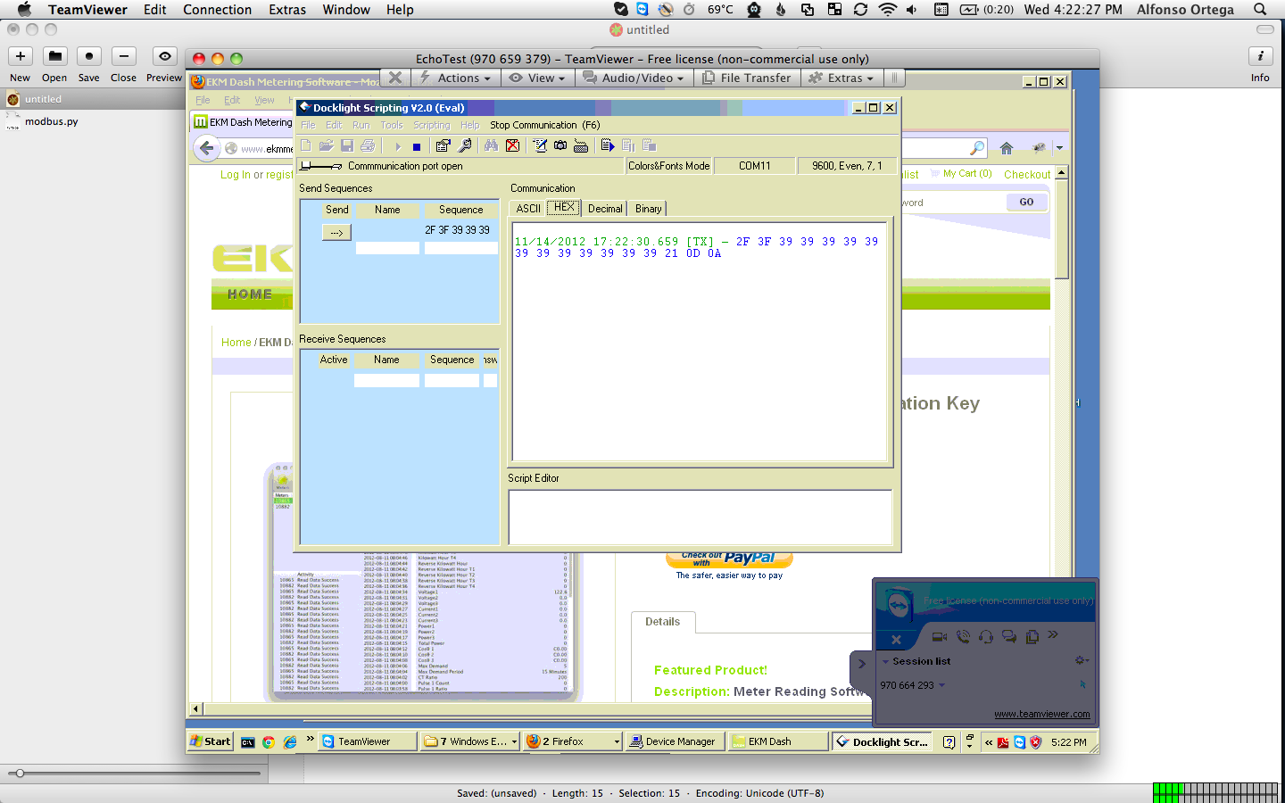Click the Send arrow button for sequence 2F 3F
Viewport: 1285px width, 803px height.
pyautogui.click(x=336, y=232)
